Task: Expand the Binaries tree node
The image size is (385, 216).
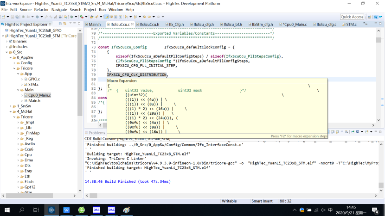Action: (7, 41)
